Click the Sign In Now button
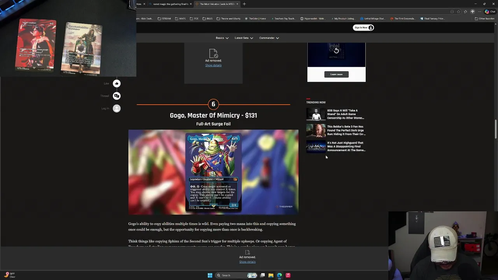Image resolution: width=498 pixels, height=280 pixels. (363, 28)
